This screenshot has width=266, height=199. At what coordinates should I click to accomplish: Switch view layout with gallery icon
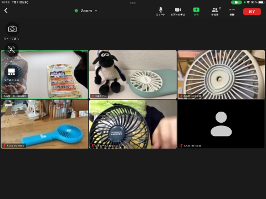tap(12, 71)
